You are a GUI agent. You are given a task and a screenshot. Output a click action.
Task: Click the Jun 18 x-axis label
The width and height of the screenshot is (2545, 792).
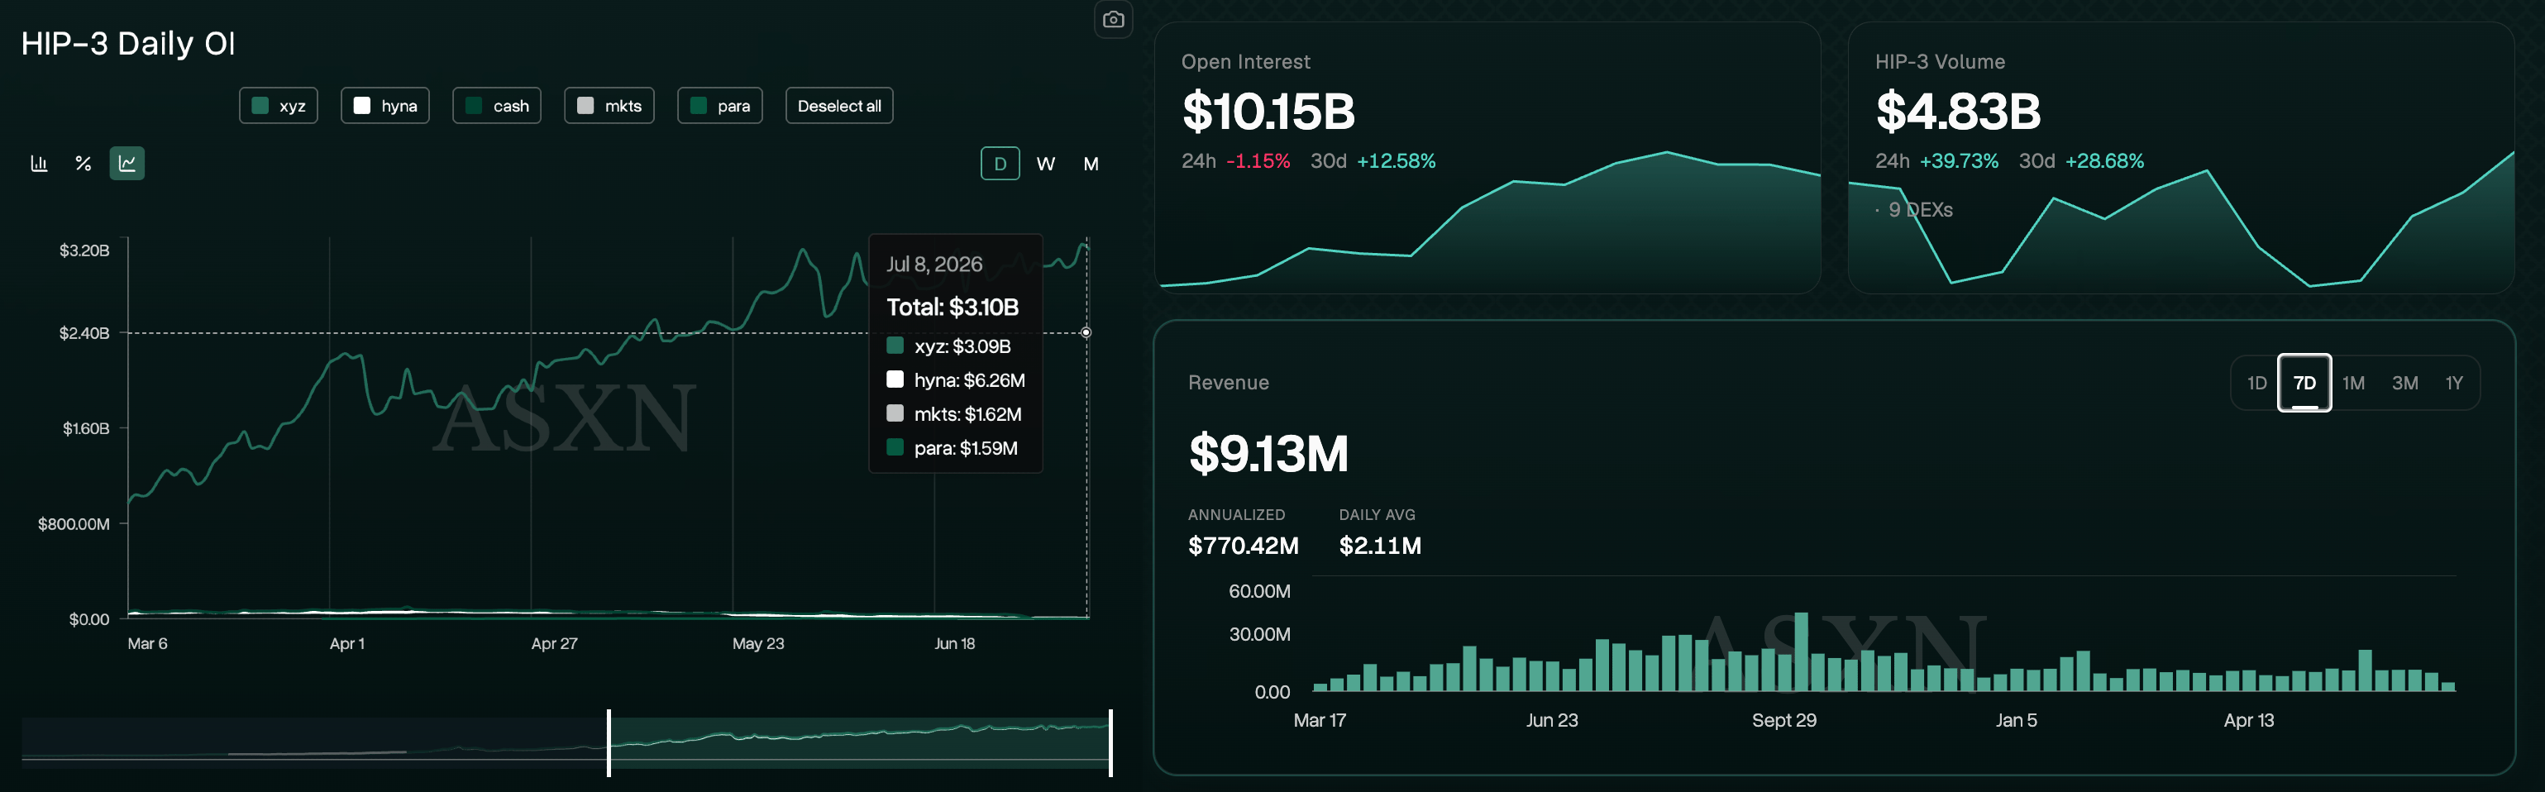tap(954, 644)
